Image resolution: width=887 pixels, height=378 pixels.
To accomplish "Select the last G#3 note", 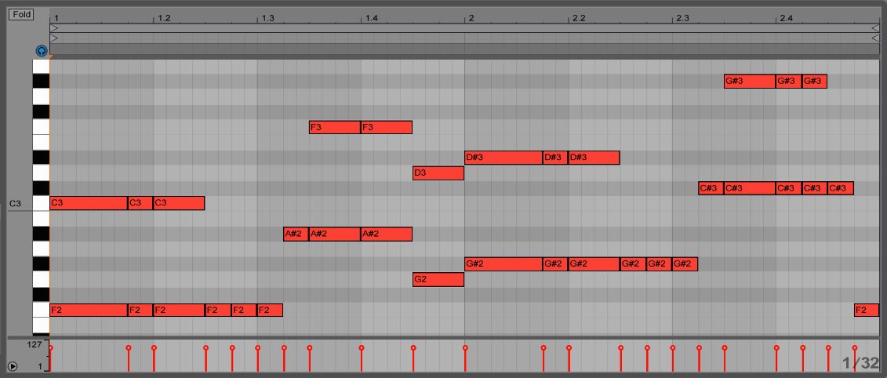I will [x=815, y=82].
